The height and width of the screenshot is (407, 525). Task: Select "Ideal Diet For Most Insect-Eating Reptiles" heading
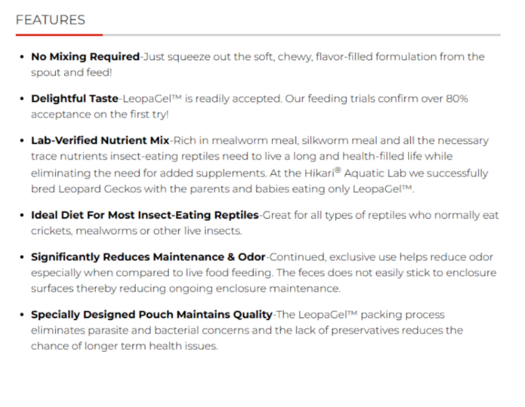[x=145, y=215]
